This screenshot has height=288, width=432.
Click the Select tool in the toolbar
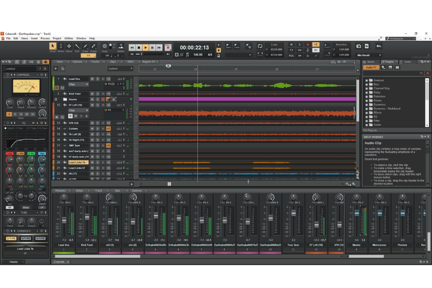61,46
